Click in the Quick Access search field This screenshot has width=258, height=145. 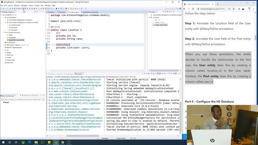pyautogui.click(x=170, y=8)
